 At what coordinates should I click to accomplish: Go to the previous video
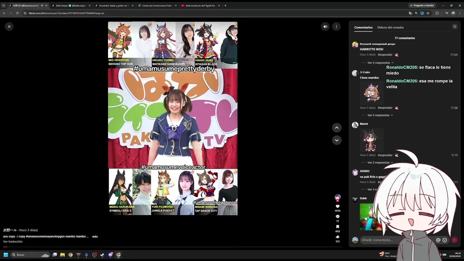(337, 128)
